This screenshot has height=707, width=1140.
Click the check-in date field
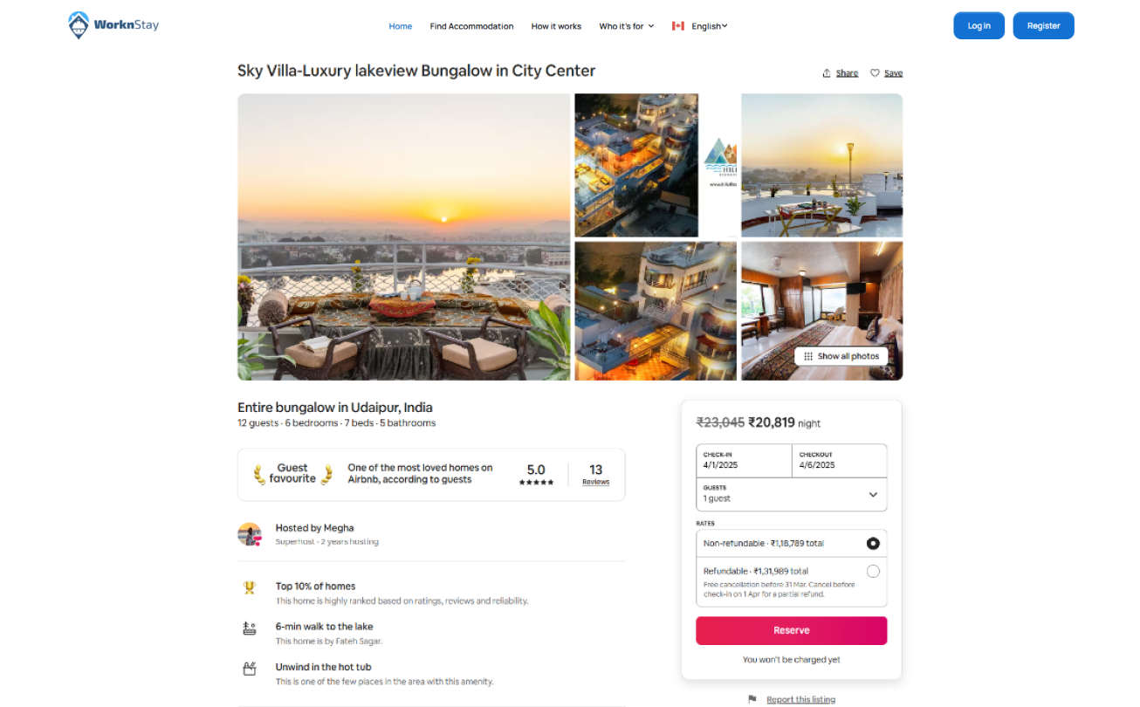[744, 461]
